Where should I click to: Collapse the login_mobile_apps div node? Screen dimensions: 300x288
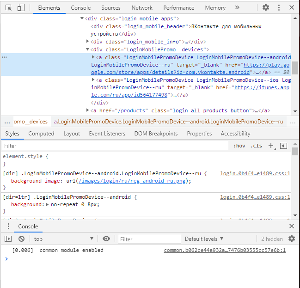pos(82,18)
